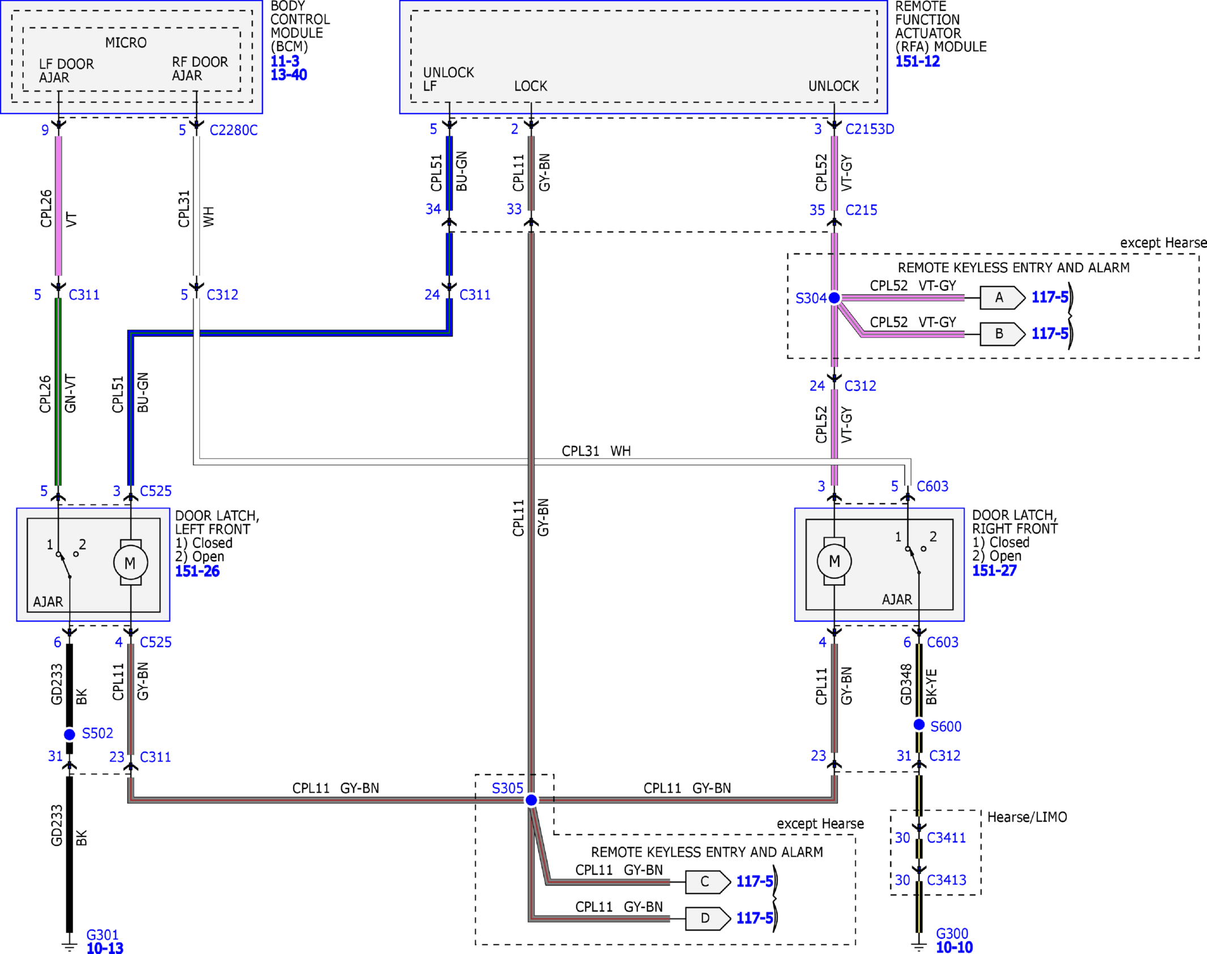1207x954 pixels.
Task: Select connector label C3413
Action: [x=946, y=880]
